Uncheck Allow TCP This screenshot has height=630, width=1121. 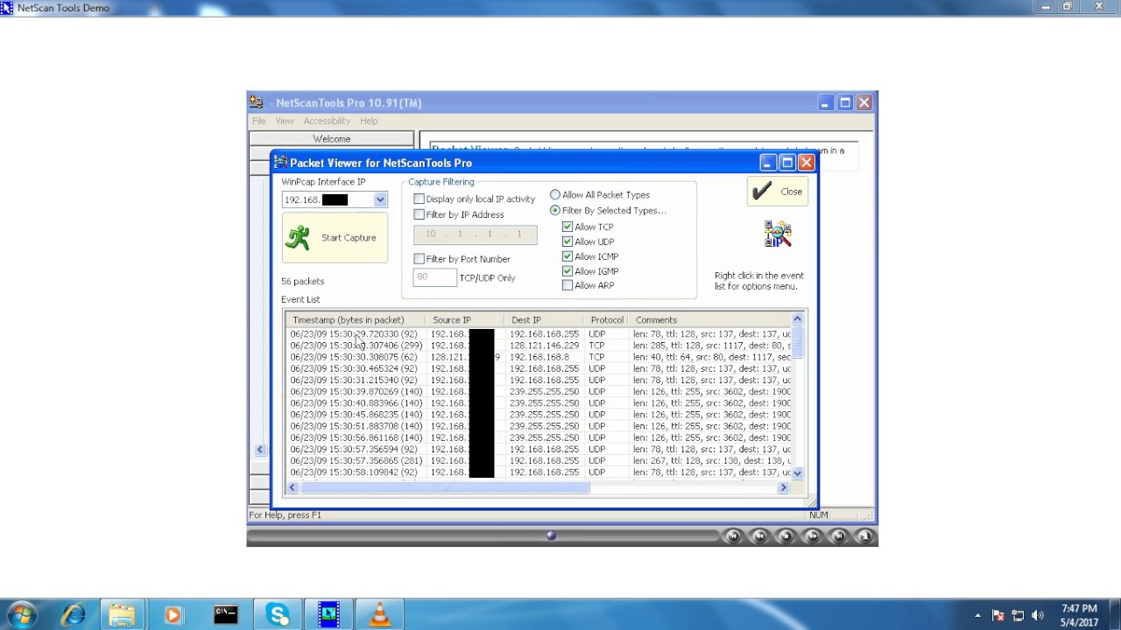(x=568, y=227)
